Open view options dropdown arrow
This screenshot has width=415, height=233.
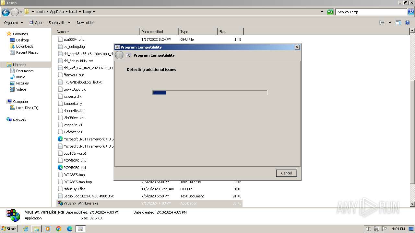click(x=390, y=23)
